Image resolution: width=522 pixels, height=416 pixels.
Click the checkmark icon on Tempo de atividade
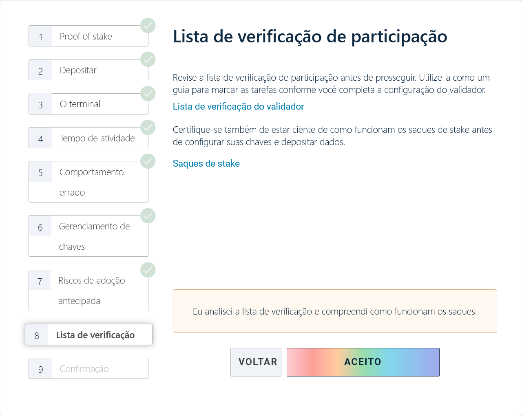coord(148,127)
